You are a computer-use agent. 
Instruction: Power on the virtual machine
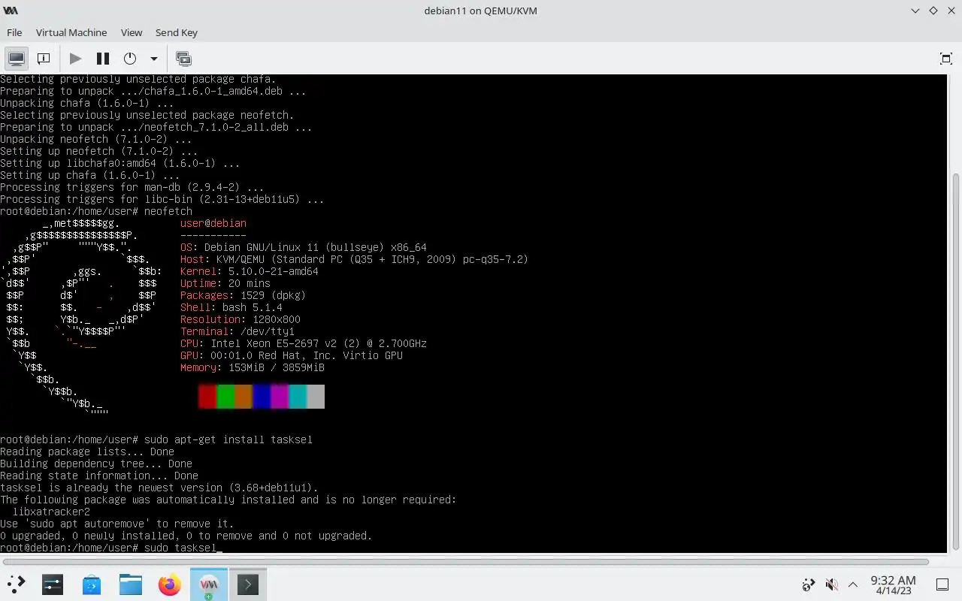(75, 59)
